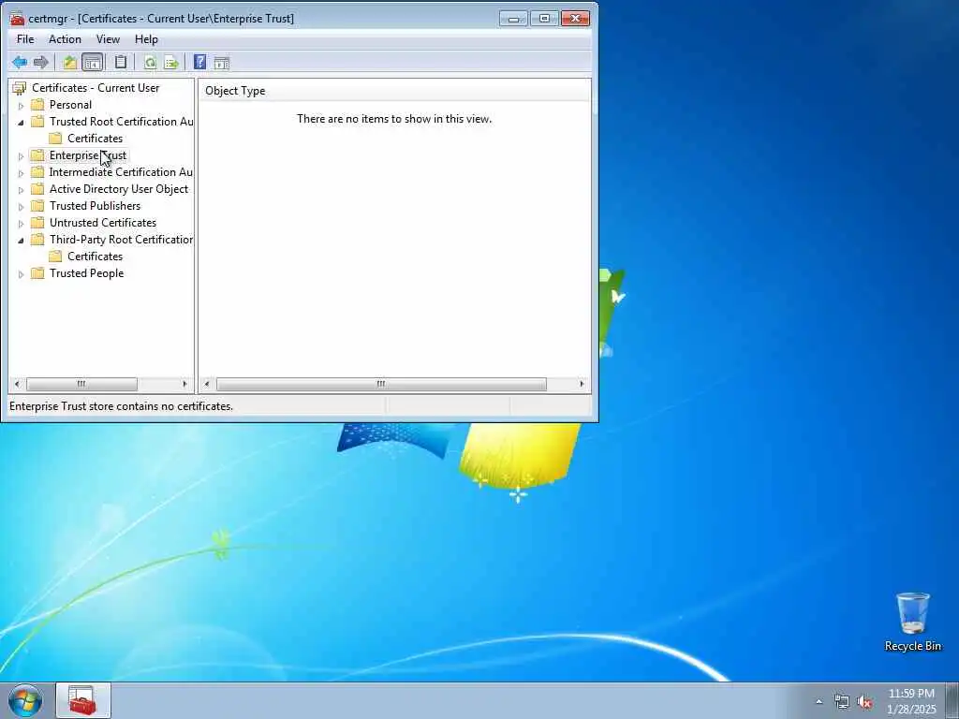This screenshot has width=959, height=719.
Task: Click details pane scroll left arrow
Action: tap(207, 384)
